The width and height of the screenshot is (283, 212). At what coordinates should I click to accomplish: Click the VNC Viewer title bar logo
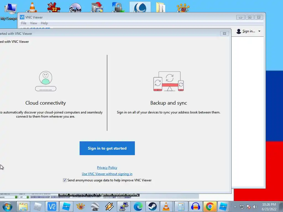pyautogui.click(x=22, y=17)
